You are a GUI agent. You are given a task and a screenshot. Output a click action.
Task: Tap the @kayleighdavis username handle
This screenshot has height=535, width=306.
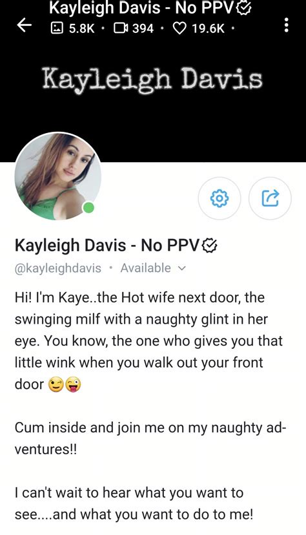click(x=58, y=268)
